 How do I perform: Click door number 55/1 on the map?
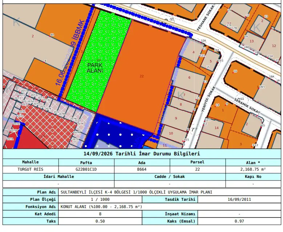click(186, 140)
